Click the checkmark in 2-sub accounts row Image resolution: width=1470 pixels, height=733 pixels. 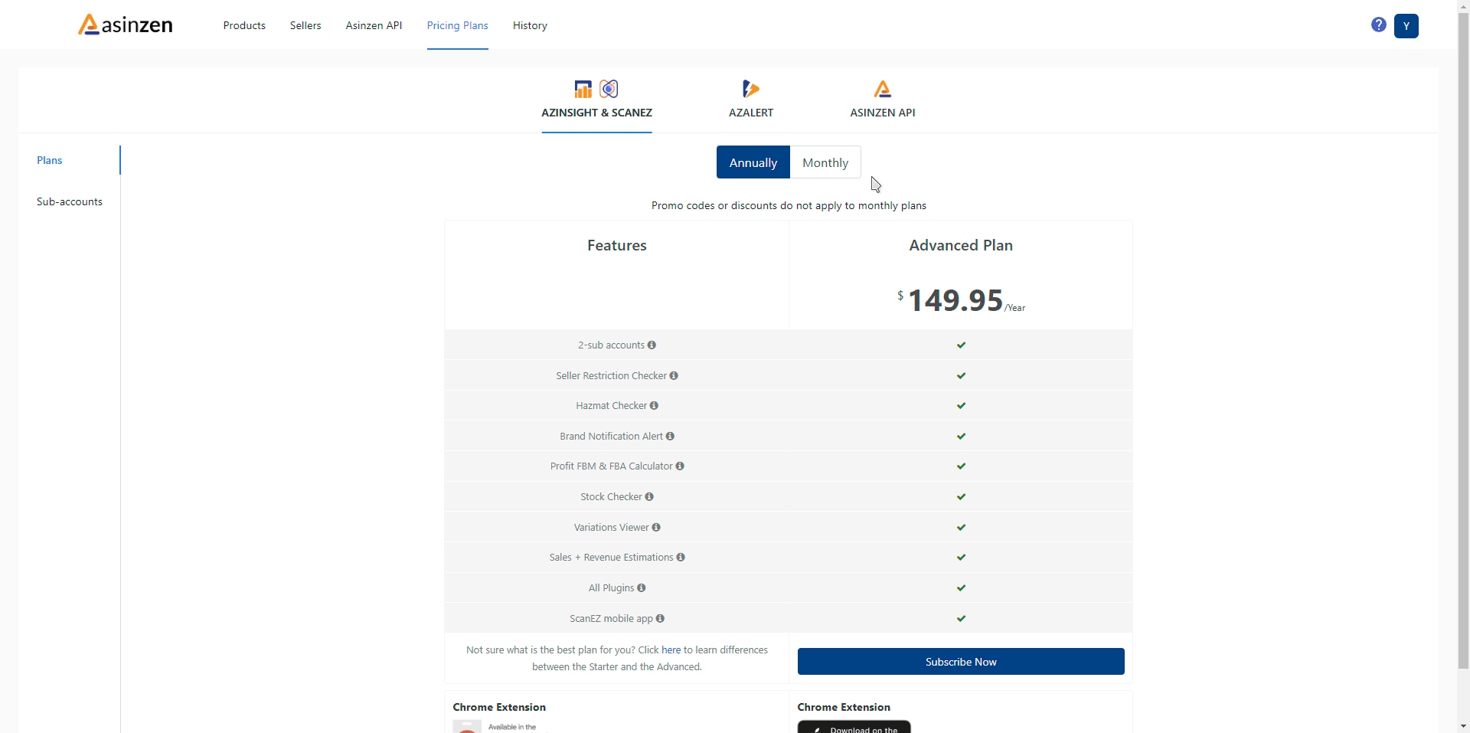click(x=961, y=345)
